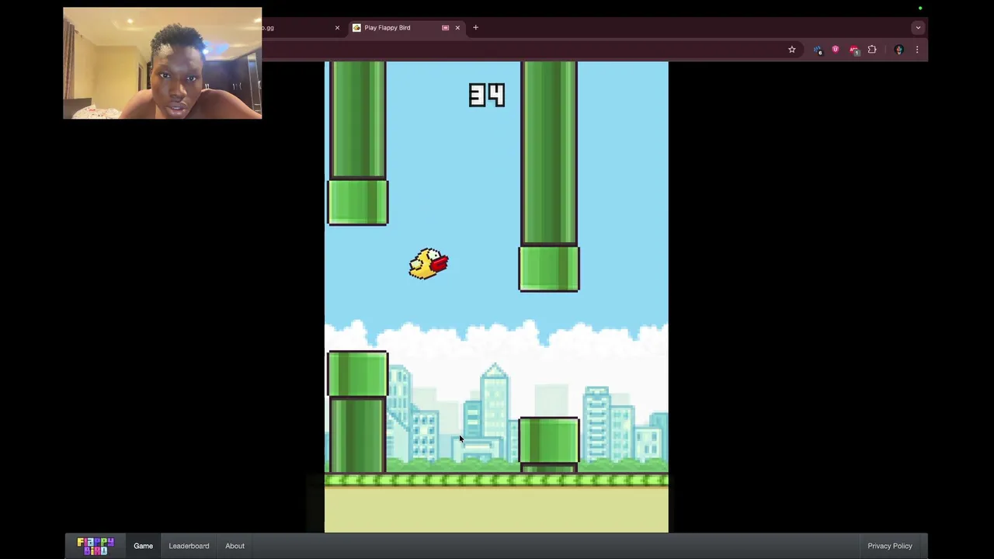Open a new browser tab
Viewport: 994px width, 559px height.
tap(475, 28)
